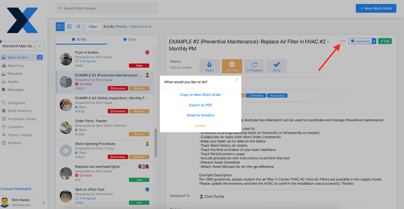Screen dimensions: 404x209
Task: Click the Contact MaintainX link
Action: point(16,189)
